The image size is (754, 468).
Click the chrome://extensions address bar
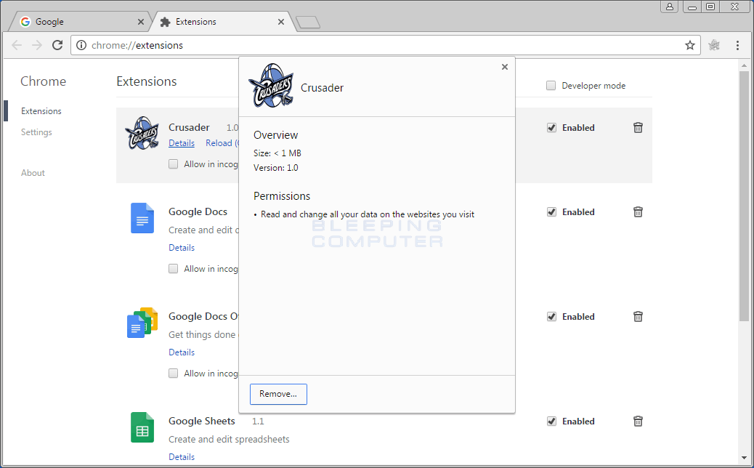point(385,45)
